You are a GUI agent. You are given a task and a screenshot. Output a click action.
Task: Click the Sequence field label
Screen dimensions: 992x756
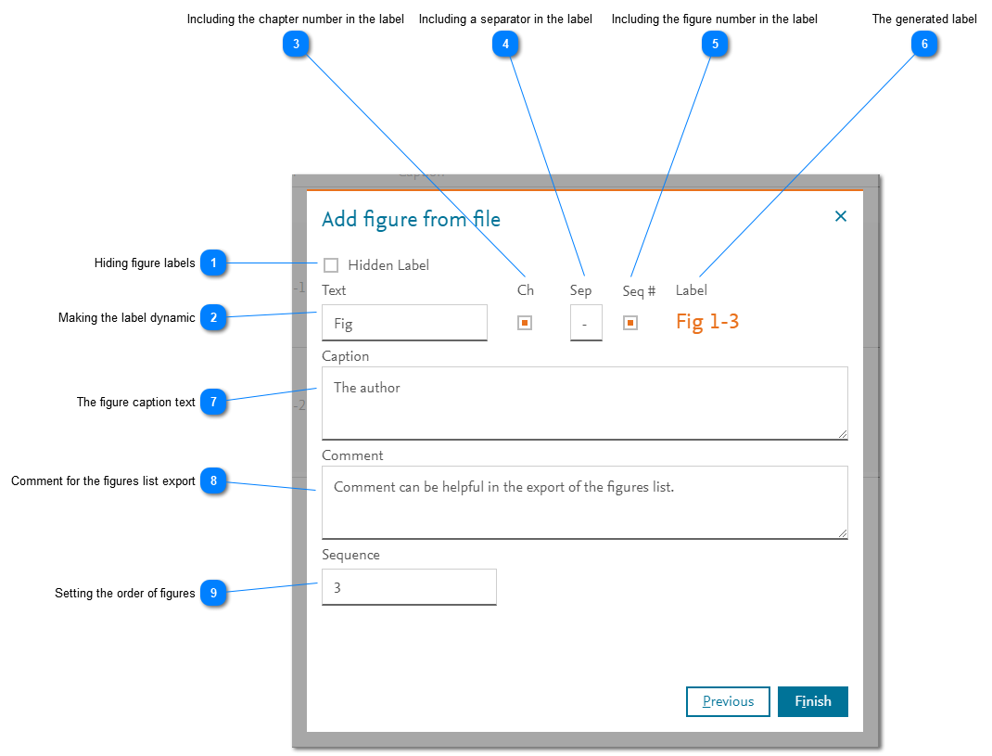[350, 555]
